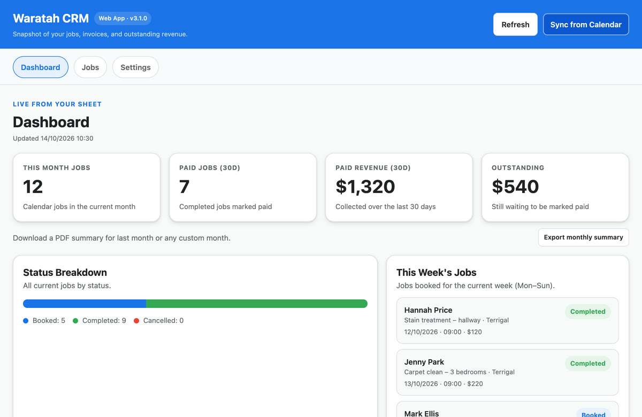
Task: Select 'Collected over the last 30 days' text
Action: click(386, 206)
